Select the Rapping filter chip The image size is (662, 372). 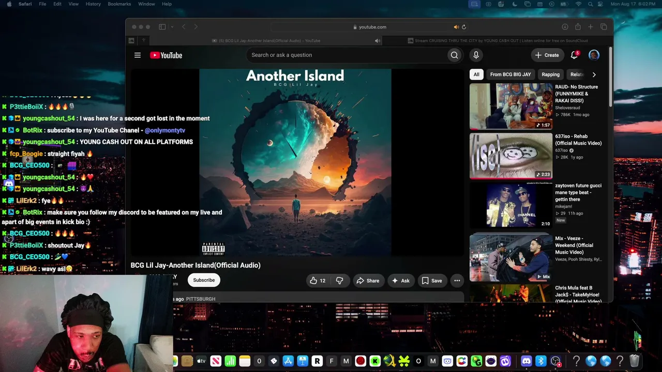point(550,74)
